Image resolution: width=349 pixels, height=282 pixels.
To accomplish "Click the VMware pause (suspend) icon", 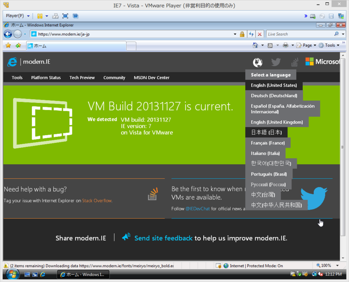I will 40,16.
